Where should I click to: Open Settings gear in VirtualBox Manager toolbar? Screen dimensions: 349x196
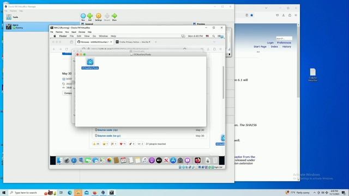pos(98,17)
